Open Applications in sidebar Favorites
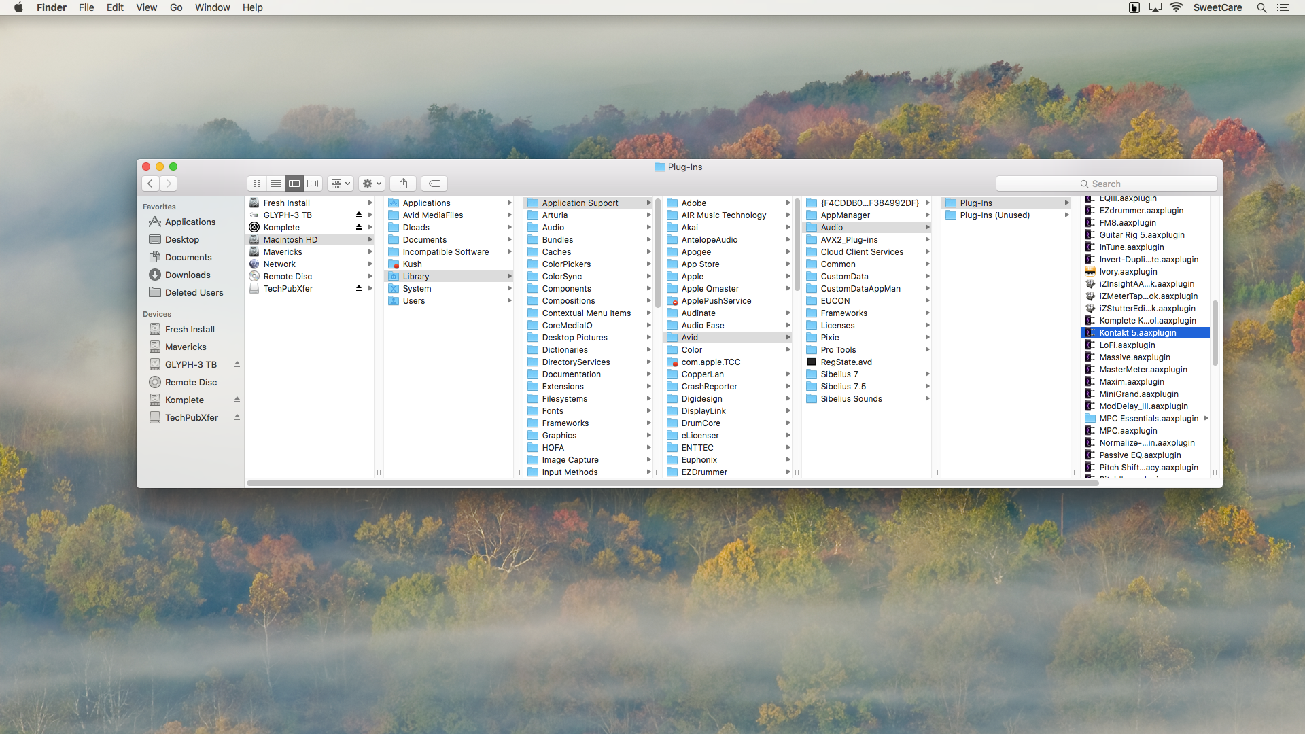1305x734 pixels. (190, 222)
